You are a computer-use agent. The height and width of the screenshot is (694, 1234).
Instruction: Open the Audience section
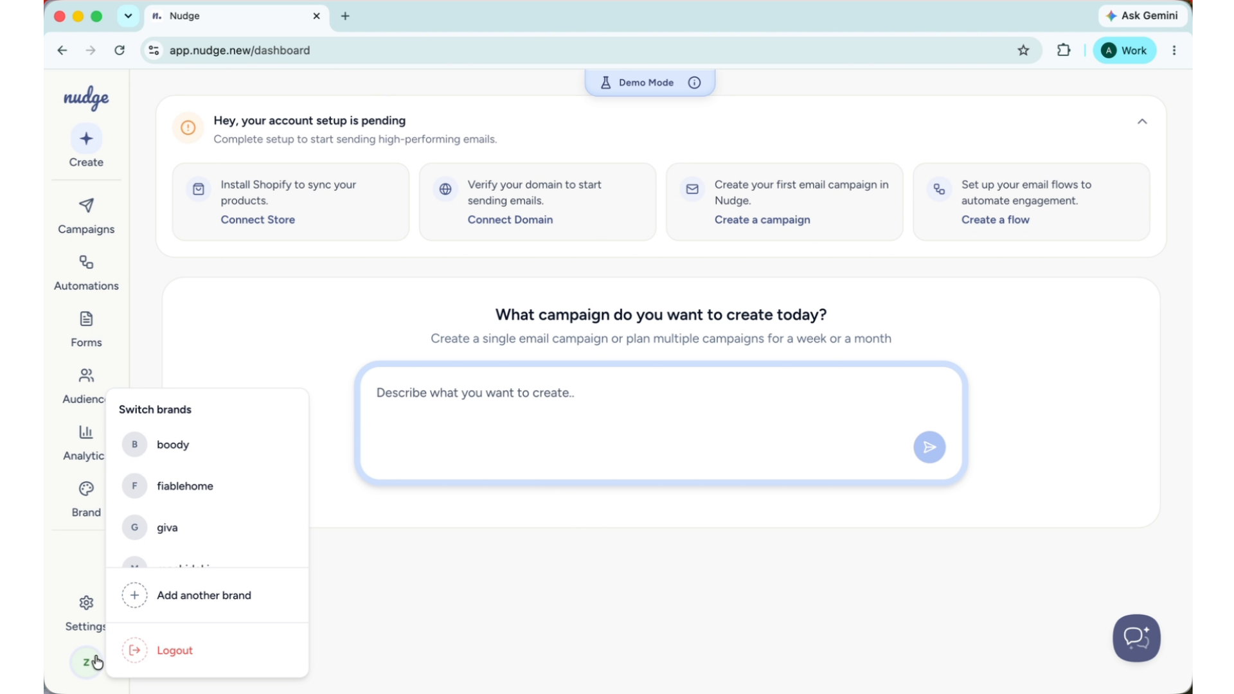pyautogui.click(x=84, y=386)
